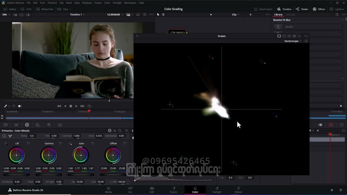This screenshot has width=347, height=195.
Task: Switch to the Fairlight page
Action: (217, 190)
